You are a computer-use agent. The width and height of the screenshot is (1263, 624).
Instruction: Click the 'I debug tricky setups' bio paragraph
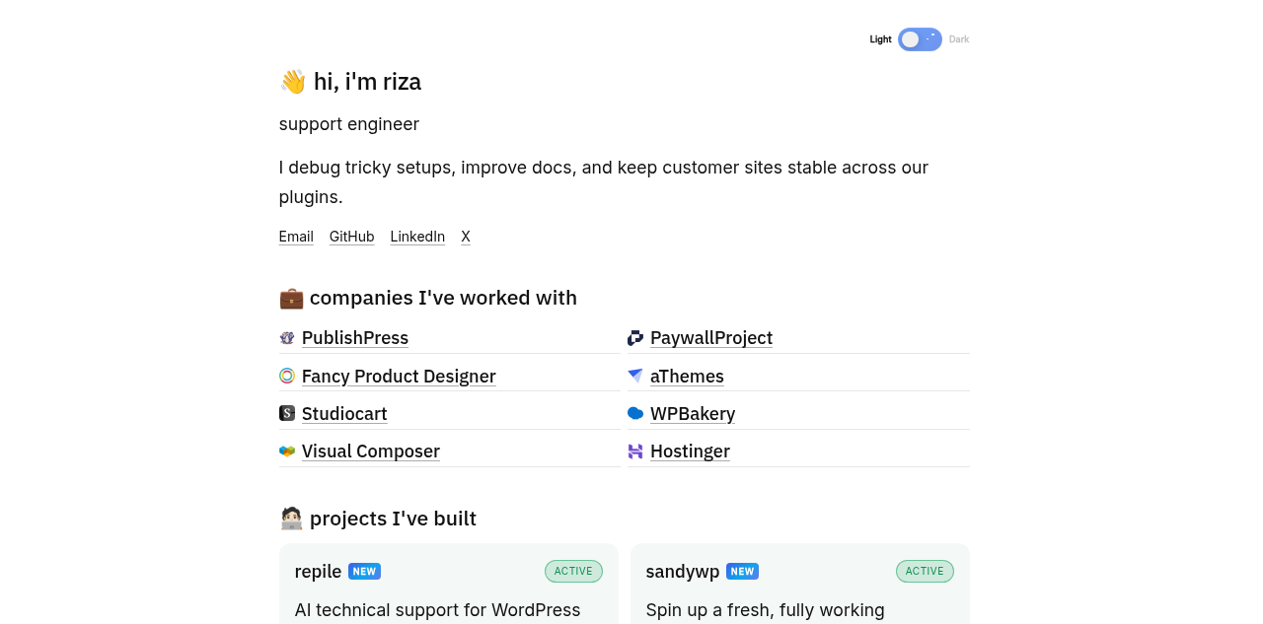(x=604, y=182)
